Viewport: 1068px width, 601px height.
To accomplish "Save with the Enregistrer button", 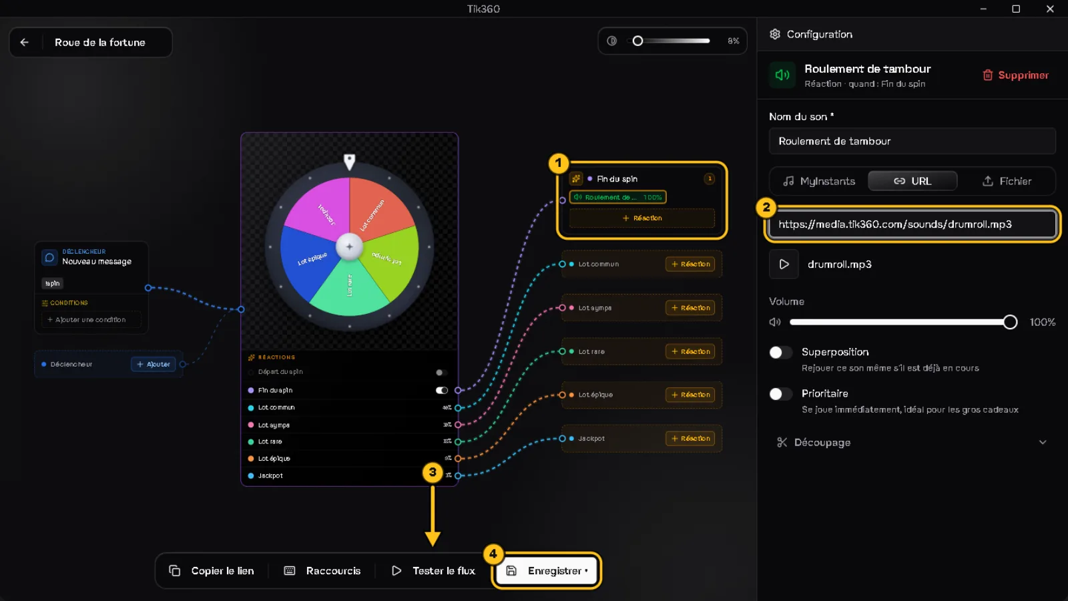I will point(547,571).
